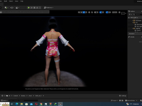Viewport: 142px width, 106px height.
Task: Open the cinematics clapperboard dropdown
Action: [17, 8]
